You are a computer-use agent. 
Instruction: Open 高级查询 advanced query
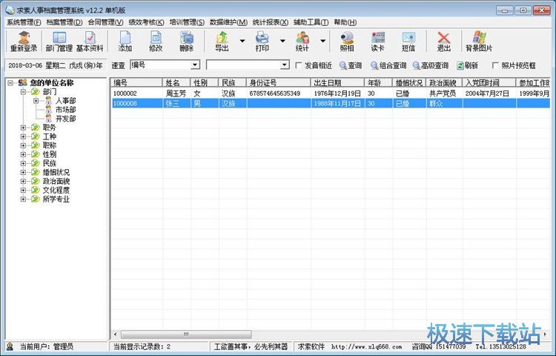pyautogui.click(x=431, y=65)
